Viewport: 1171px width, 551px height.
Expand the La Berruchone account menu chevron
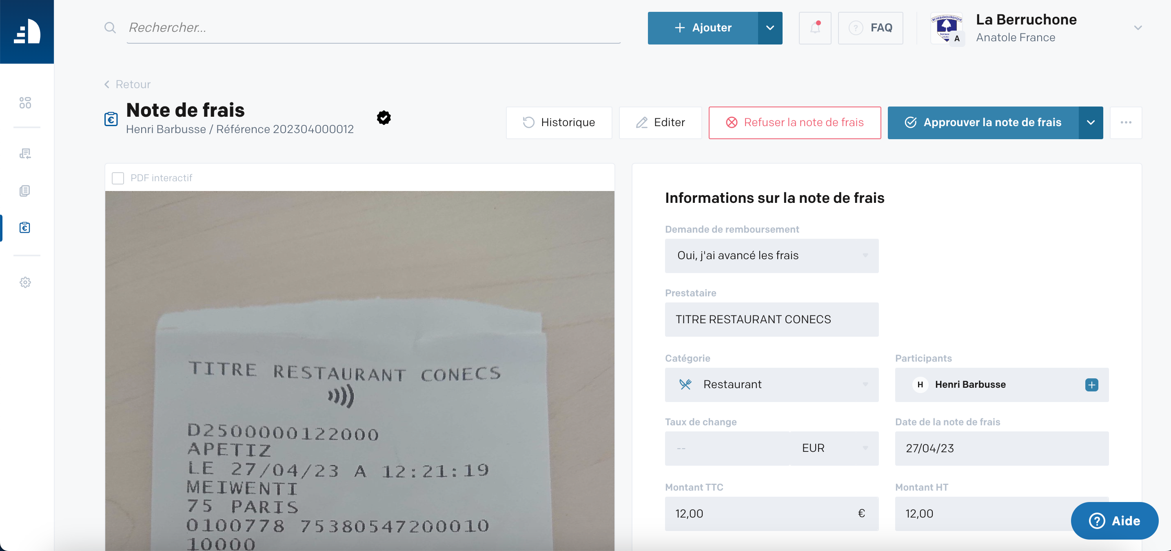[x=1138, y=28]
